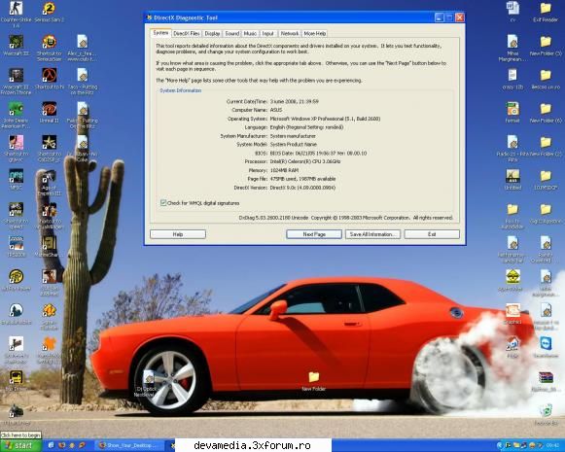Click the DirectX Diagnostic Tool title bar

[288, 17]
